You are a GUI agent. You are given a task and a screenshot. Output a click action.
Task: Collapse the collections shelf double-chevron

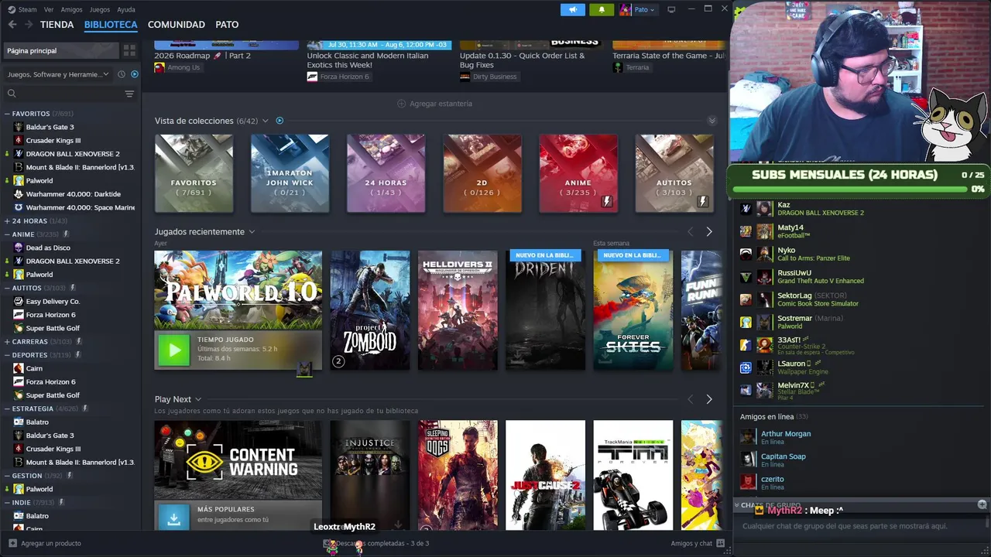(x=712, y=121)
